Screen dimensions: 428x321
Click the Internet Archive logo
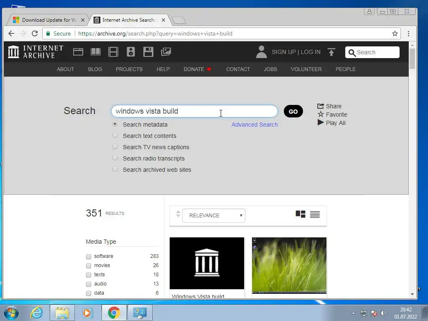coord(36,52)
